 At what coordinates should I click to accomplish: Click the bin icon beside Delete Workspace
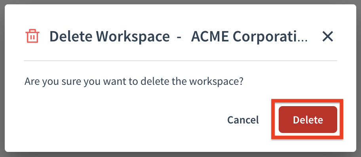[x=32, y=36]
